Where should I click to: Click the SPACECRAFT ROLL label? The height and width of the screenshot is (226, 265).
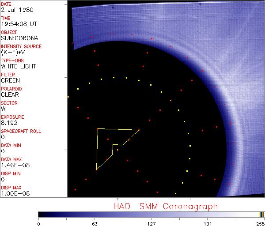tap(21, 131)
